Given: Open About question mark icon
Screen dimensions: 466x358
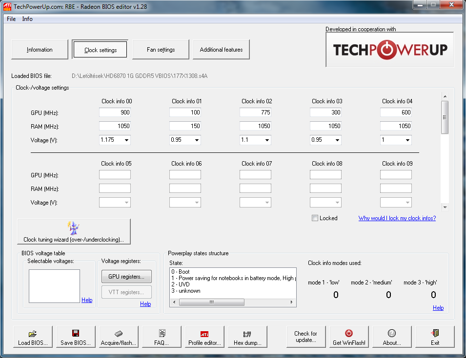Looking at the screenshot, I should point(392,333).
